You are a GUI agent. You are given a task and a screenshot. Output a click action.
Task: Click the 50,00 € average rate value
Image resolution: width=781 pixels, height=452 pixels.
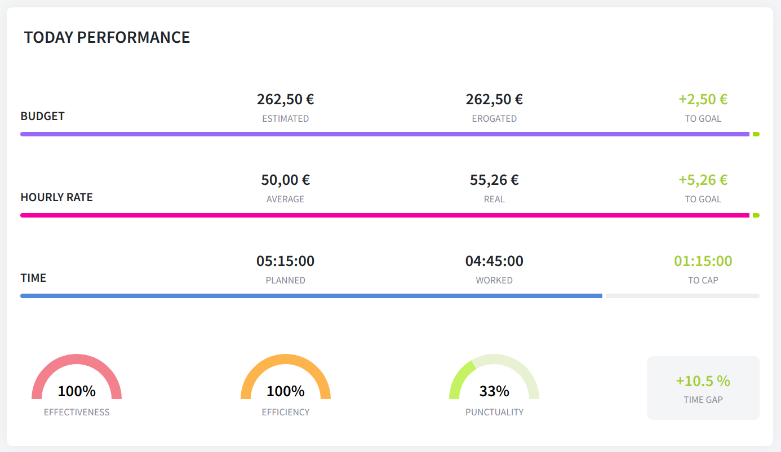pos(286,180)
